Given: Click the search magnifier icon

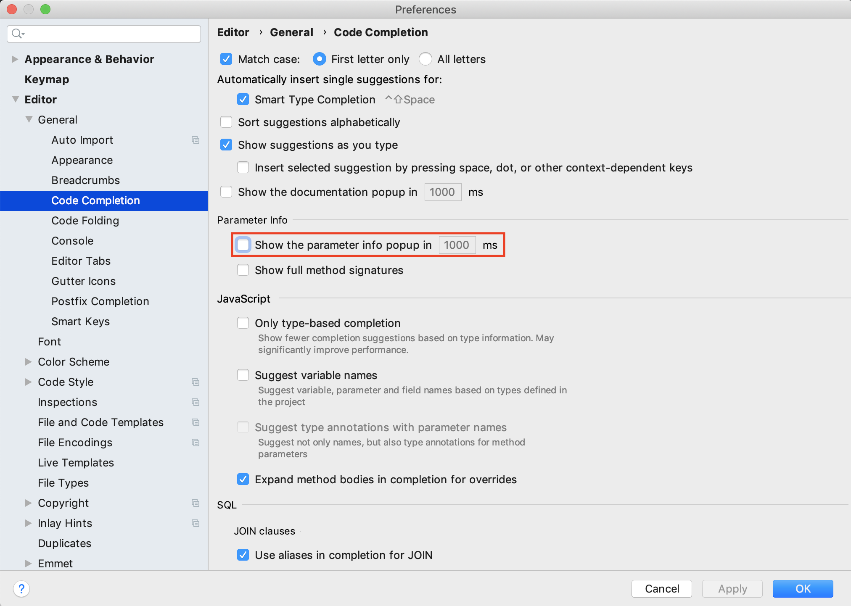Looking at the screenshot, I should point(17,34).
